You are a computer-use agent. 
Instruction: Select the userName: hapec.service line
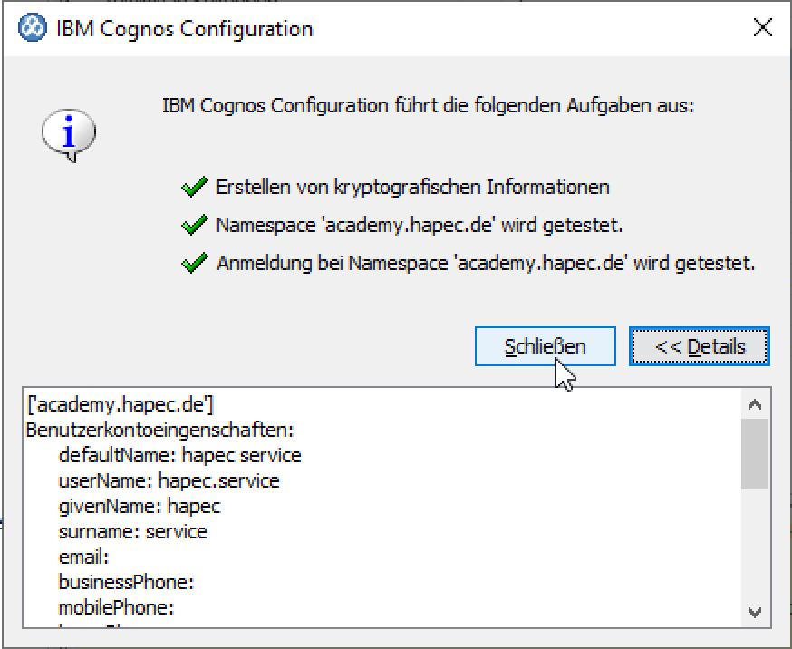tap(169, 480)
